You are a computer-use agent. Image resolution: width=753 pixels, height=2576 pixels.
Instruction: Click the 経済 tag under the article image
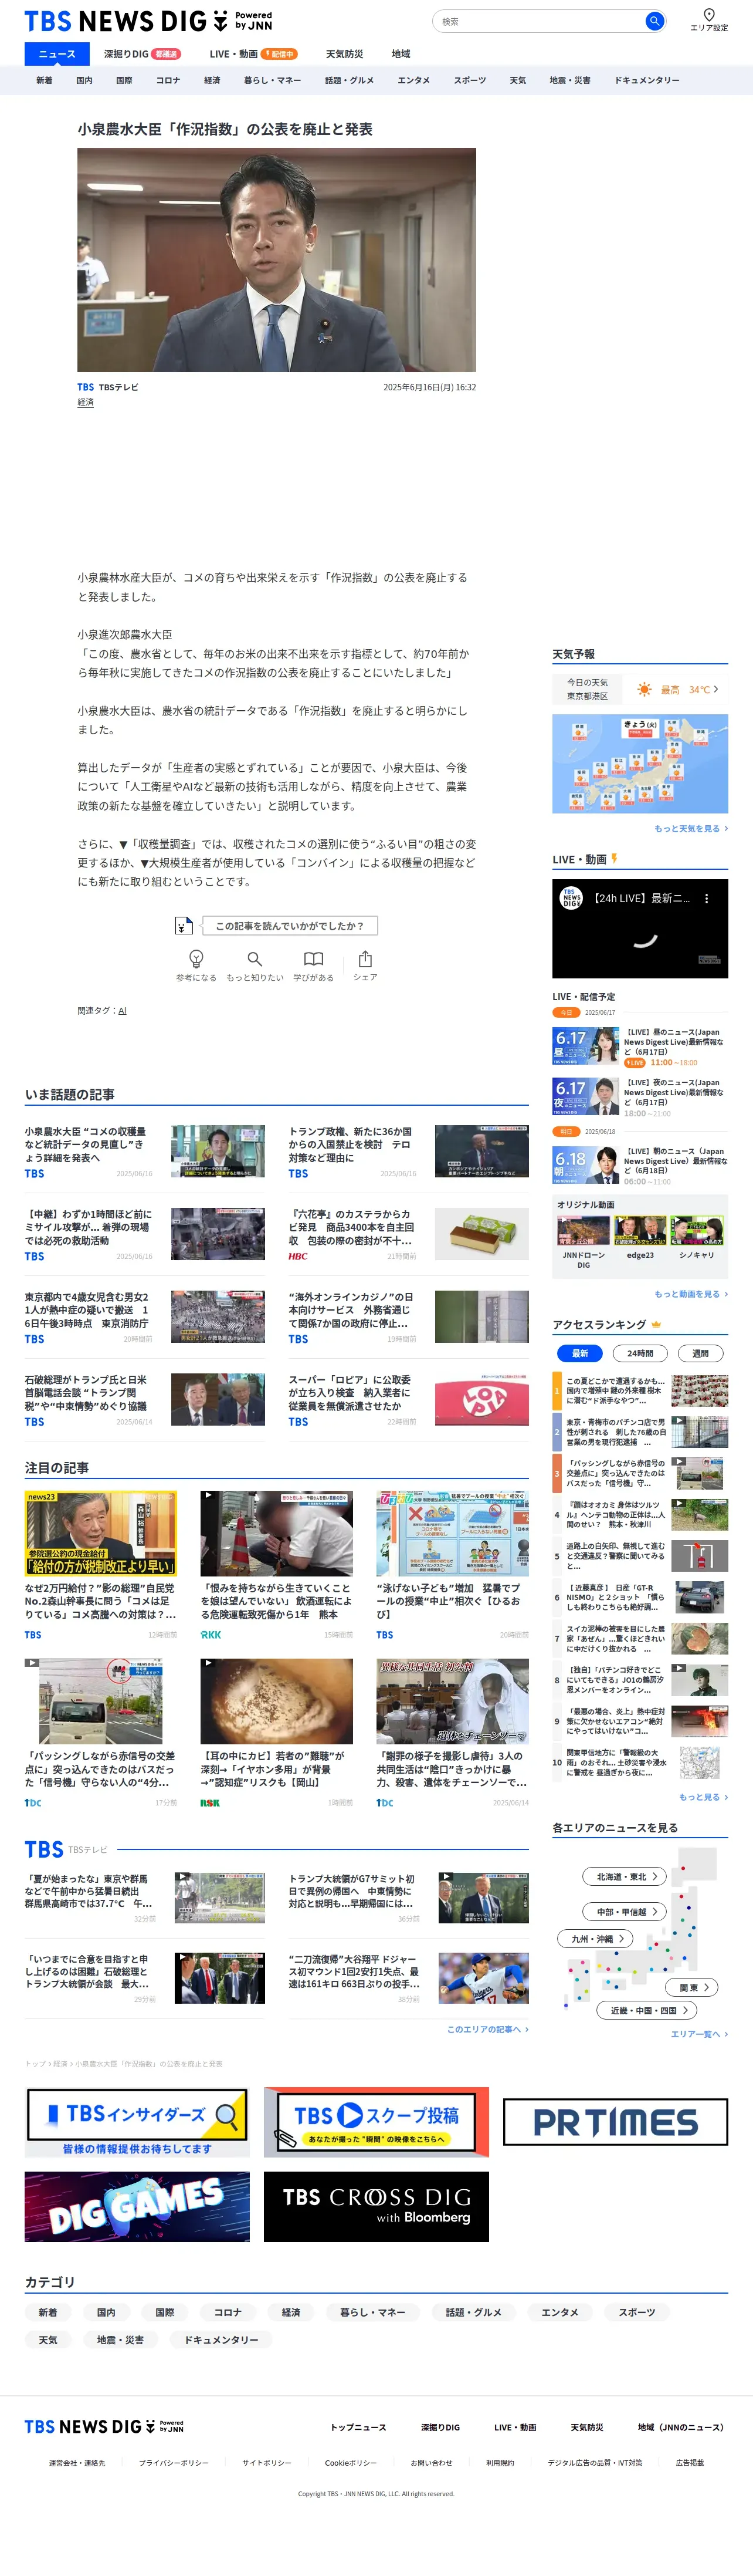[86, 402]
